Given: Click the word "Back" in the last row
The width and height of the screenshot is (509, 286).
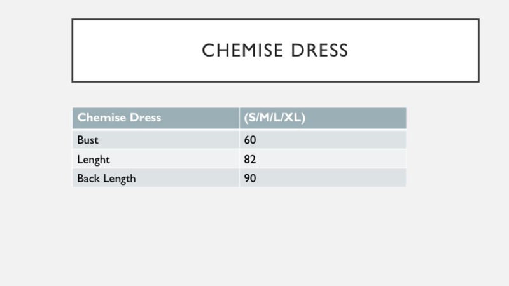Looking at the screenshot, I should tap(88, 179).
